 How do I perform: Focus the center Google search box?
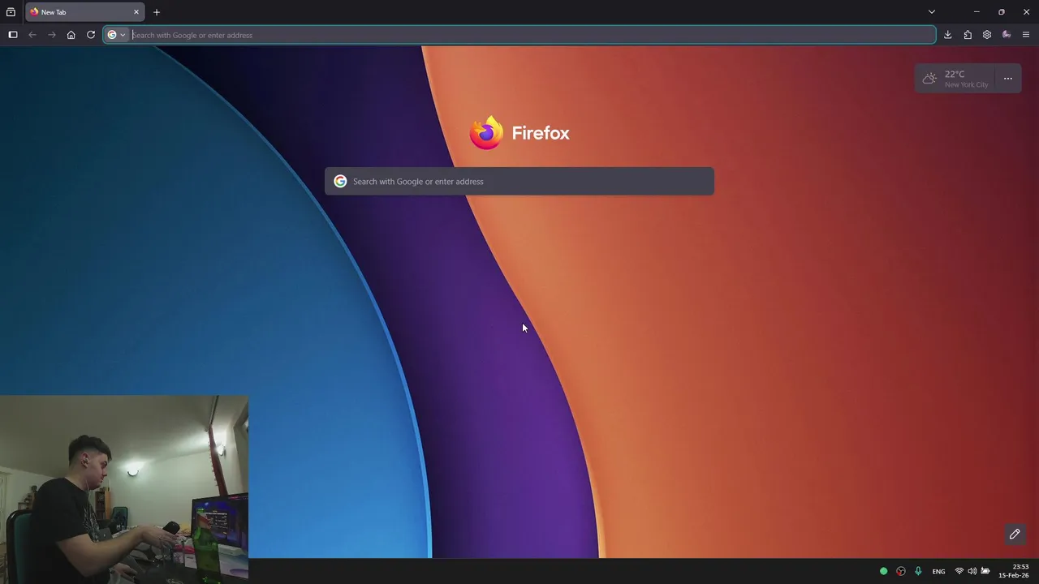[x=519, y=182]
